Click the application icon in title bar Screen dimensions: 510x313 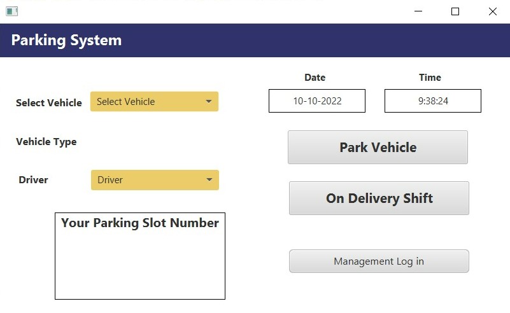tap(11, 11)
